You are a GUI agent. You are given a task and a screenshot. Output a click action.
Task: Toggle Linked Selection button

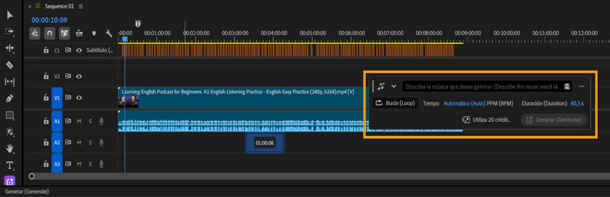click(x=64, y=33)
